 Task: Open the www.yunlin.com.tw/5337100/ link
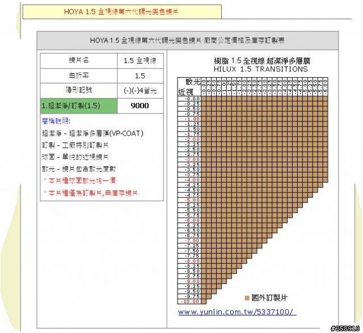(x=237, y=312)
